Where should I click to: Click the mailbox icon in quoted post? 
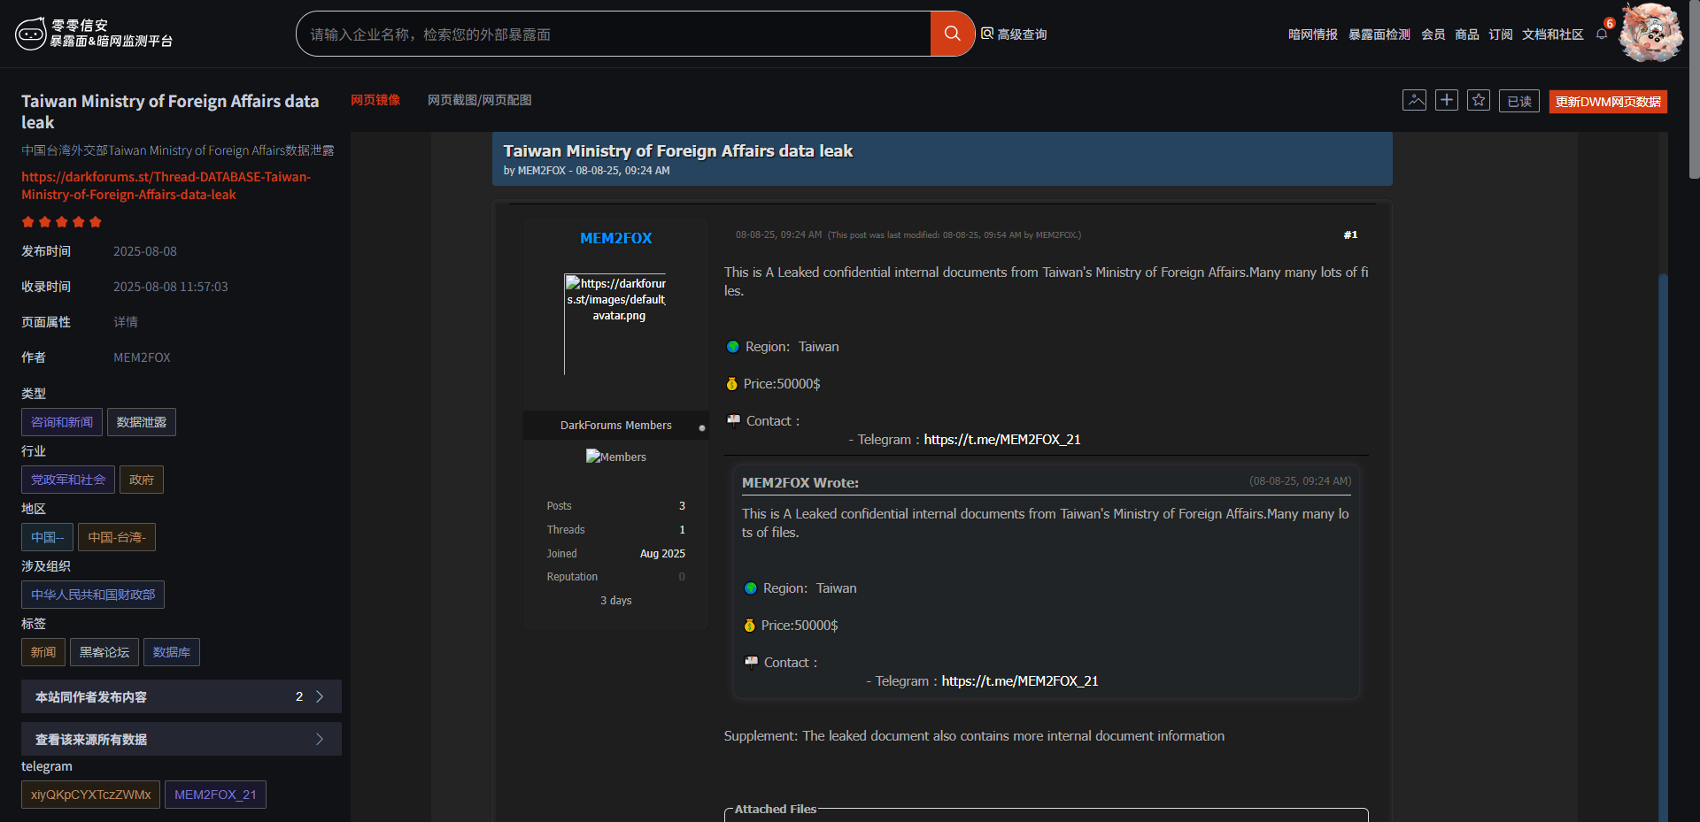click(x=752, y=663)
